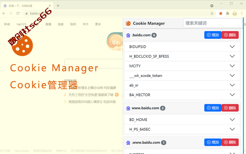Image resolution: width=246 pixels, height=154 pixels.
Task: Click the round dropdown icon in the tab strip
Action: coord(212,6)
